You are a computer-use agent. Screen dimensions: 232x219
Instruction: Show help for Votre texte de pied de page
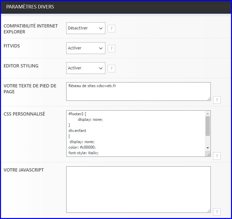coord(217,100)
